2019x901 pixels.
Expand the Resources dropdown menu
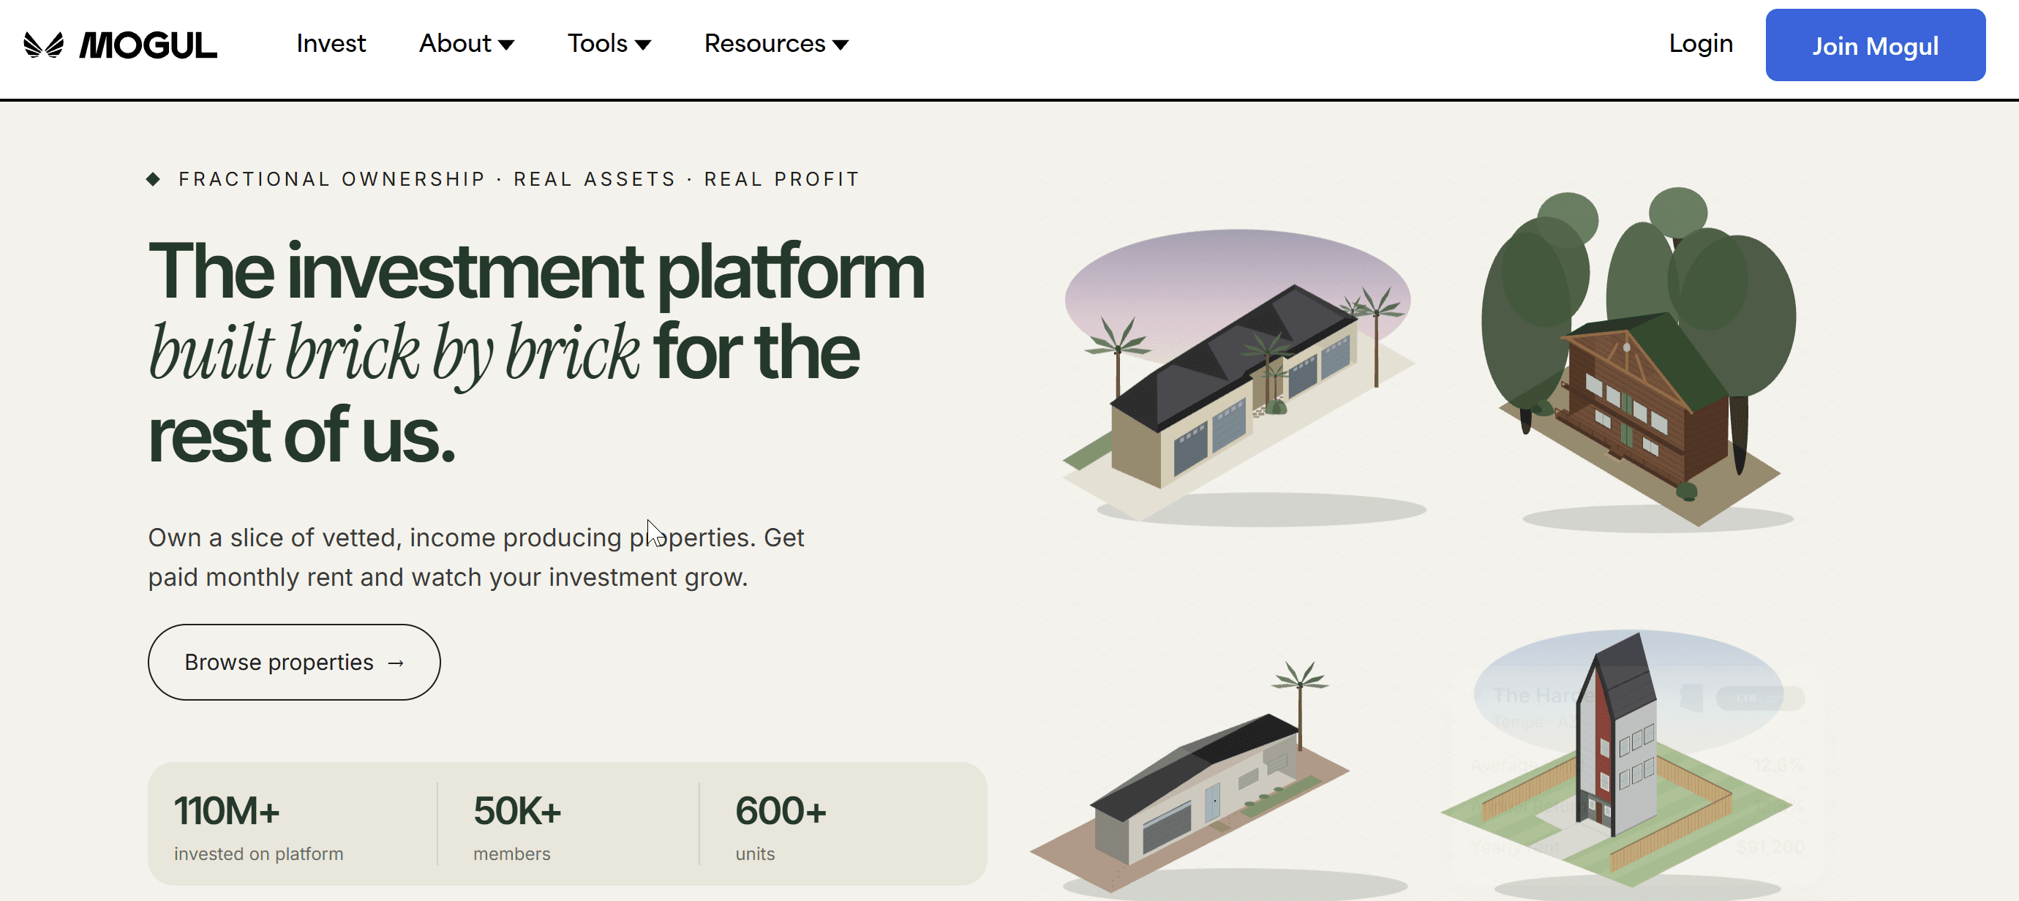[x=776, y=43]
